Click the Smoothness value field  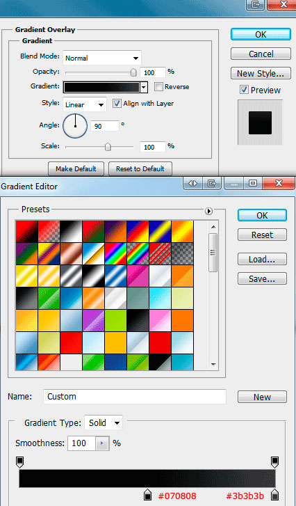[81, 443]
